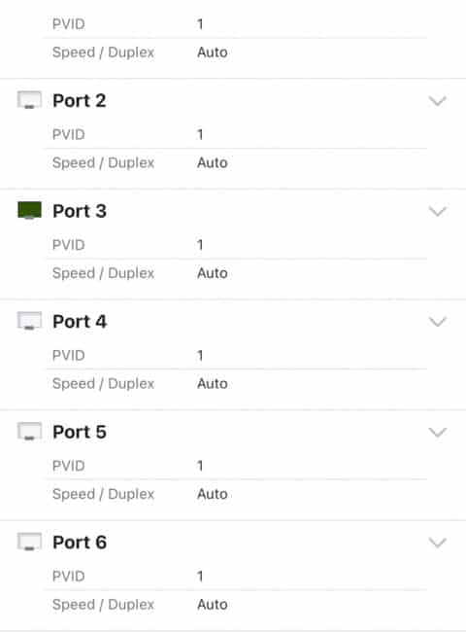
Task: Open Port 4 PVID value row
Action: [235, 355]
